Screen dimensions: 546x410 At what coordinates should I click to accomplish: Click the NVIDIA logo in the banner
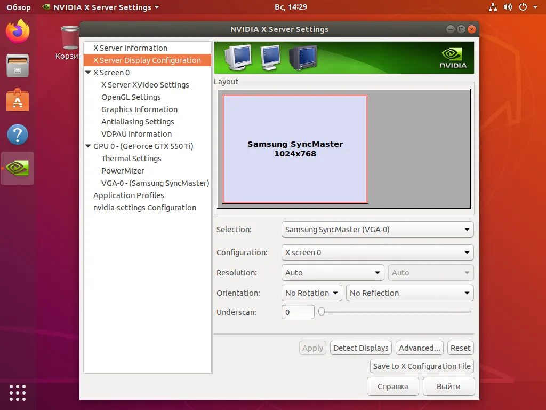453,58
